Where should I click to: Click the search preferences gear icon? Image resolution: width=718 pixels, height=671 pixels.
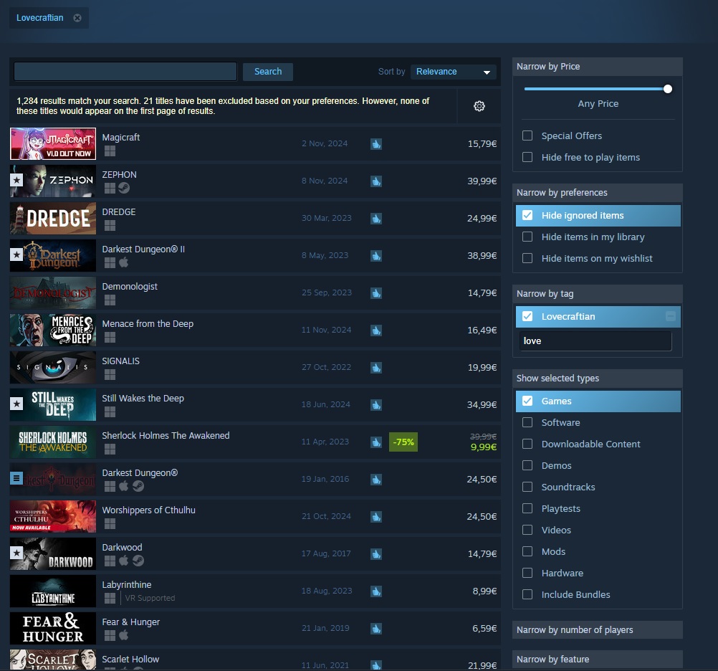point(479,106)
